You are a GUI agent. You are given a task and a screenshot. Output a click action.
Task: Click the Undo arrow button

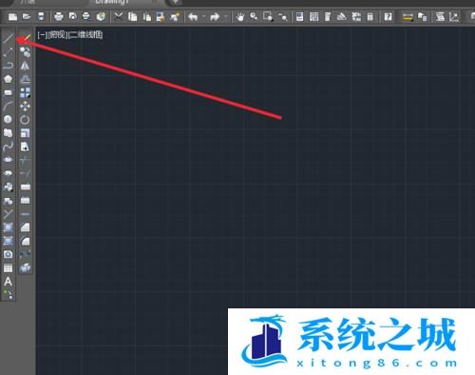click(193, 16)
